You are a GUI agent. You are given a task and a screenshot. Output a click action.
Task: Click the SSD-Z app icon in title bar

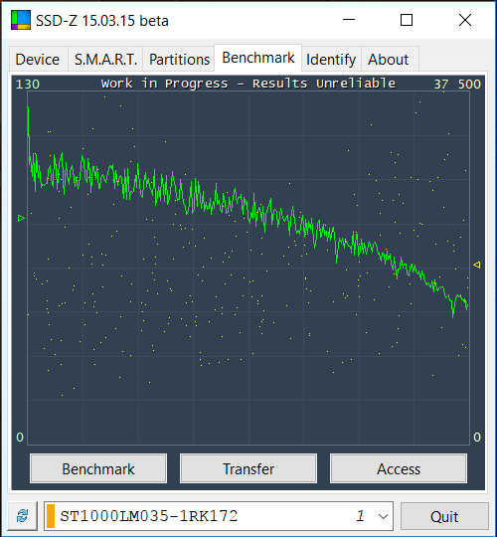point(21,20)
